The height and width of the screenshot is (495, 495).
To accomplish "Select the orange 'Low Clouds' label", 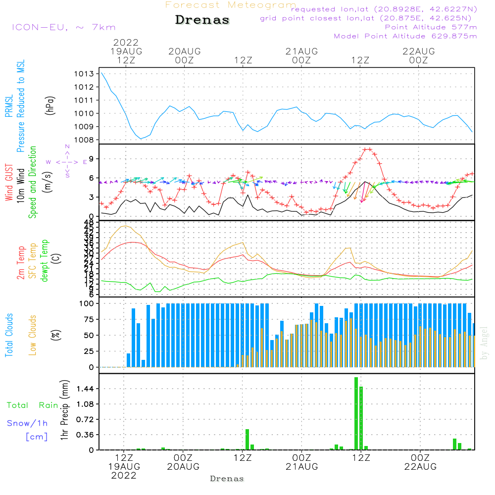I will pos(33,335).
